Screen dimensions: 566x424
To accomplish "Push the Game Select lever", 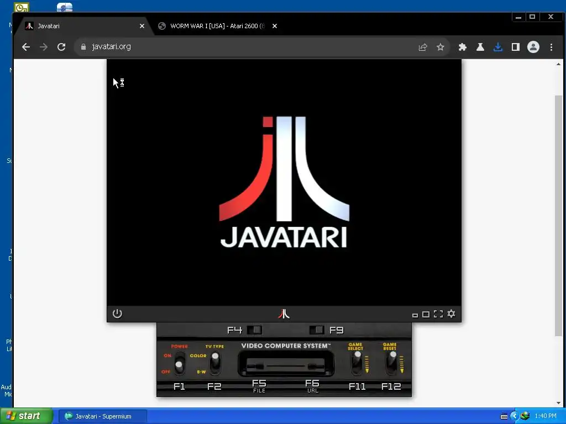I will pos(357,363).
